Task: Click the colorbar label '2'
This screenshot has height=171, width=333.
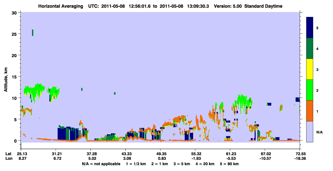Action: click(317, 90)
